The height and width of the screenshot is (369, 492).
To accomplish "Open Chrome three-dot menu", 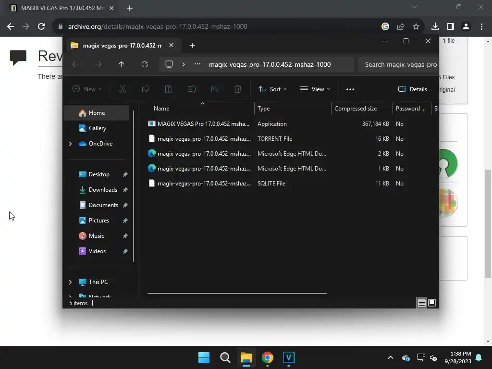I will pyautogui.click(x=481, y=26).
